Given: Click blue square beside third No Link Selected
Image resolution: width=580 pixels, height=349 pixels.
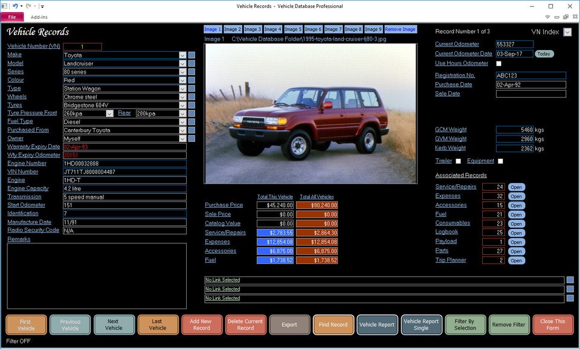Looking at the screenshot, I should pos(570,298).
